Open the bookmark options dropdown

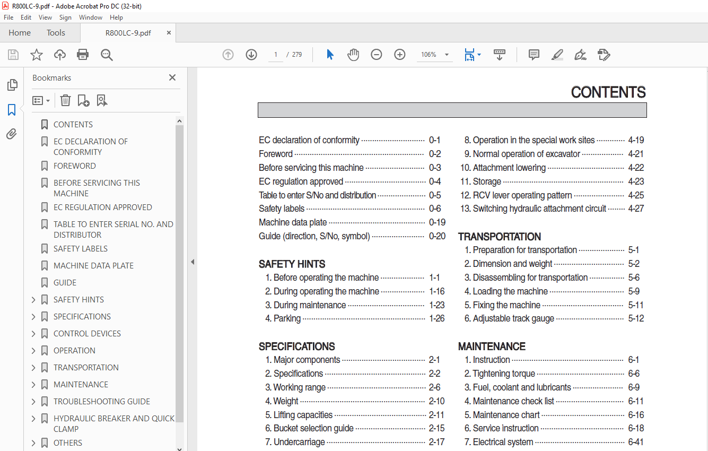point(41,100)
